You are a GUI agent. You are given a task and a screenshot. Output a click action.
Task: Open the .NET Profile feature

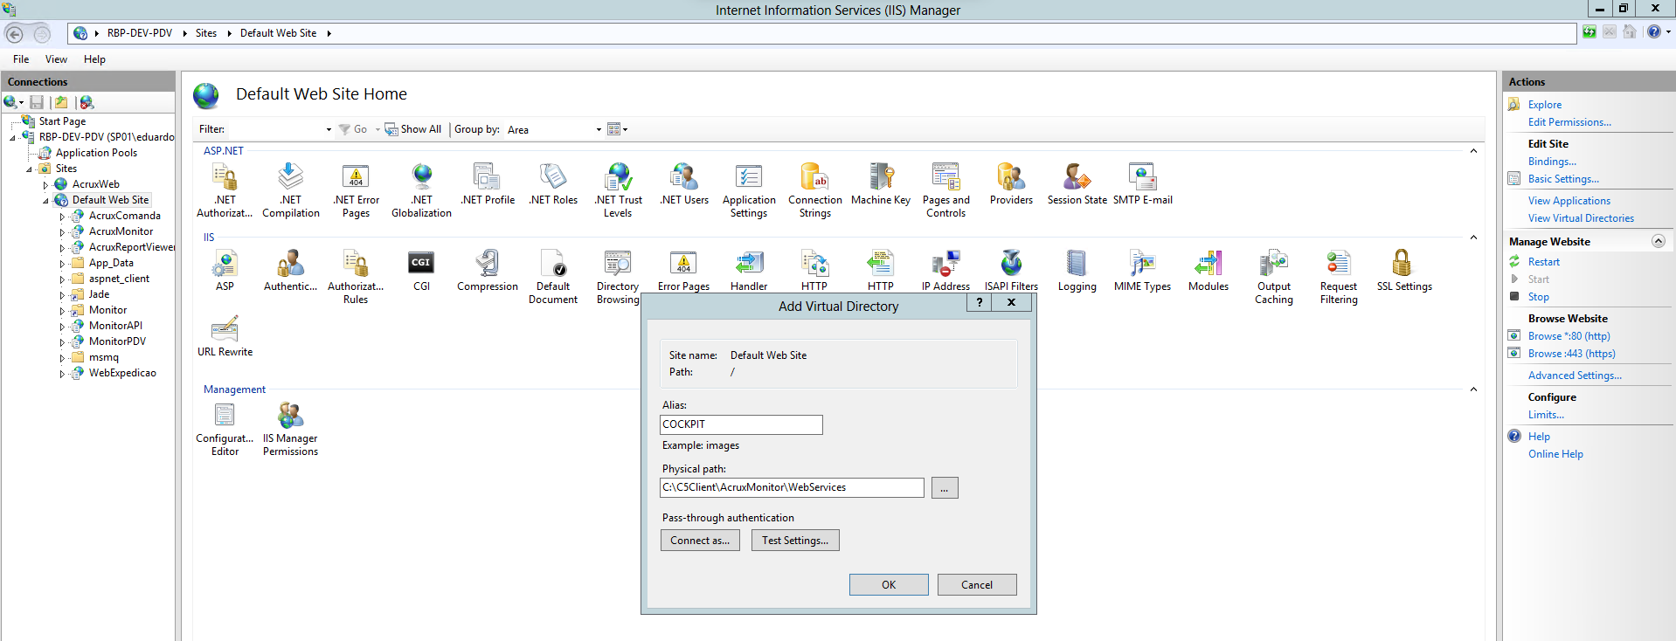tap(488, 183)
